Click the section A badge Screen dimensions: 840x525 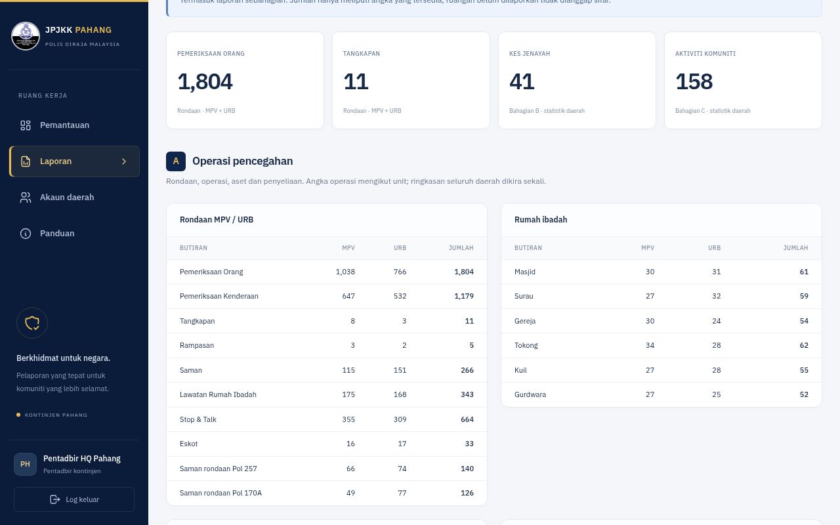point(176,161)
